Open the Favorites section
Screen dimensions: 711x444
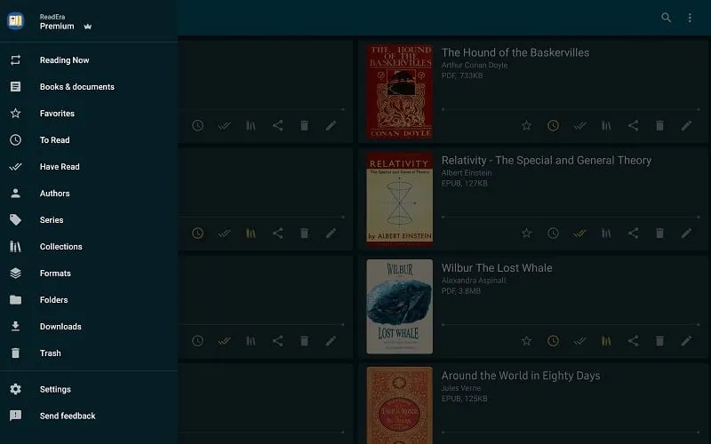point(57,114)
